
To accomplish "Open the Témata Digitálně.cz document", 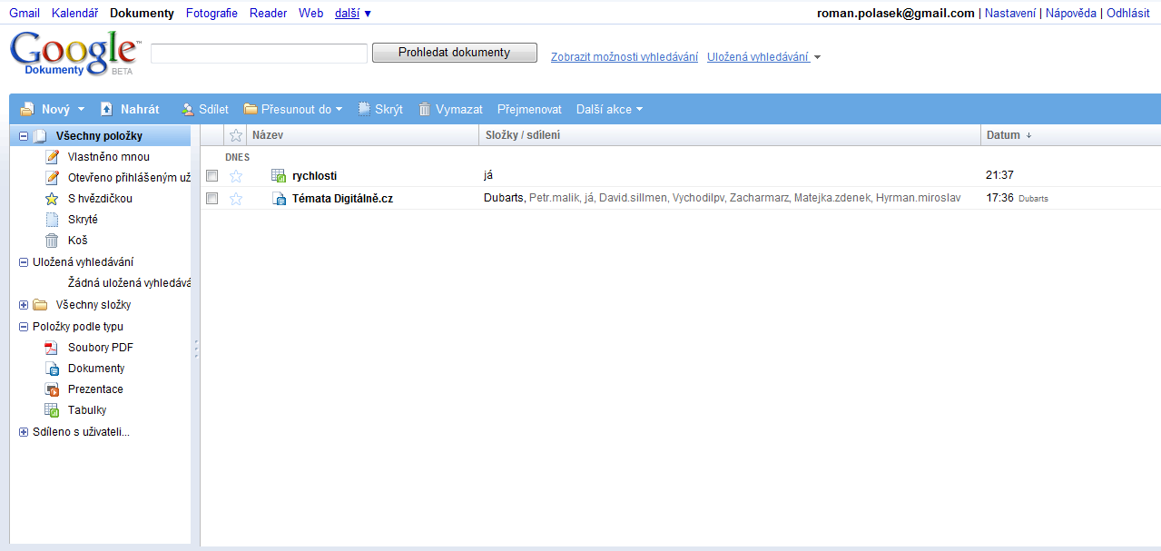I will (x=342, y=199).
